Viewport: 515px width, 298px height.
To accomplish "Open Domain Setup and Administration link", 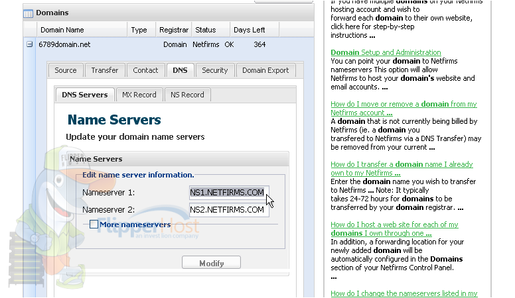I will pos(386,52).
